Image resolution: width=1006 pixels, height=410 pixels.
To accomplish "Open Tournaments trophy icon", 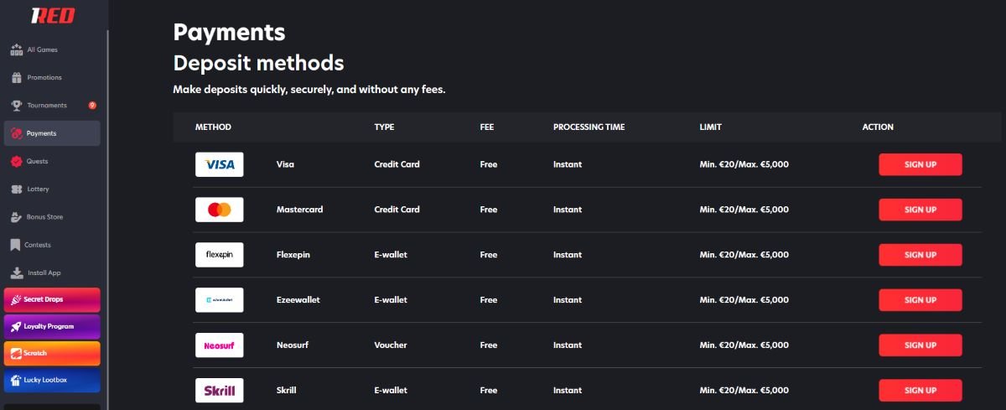I will click(16, 106).
